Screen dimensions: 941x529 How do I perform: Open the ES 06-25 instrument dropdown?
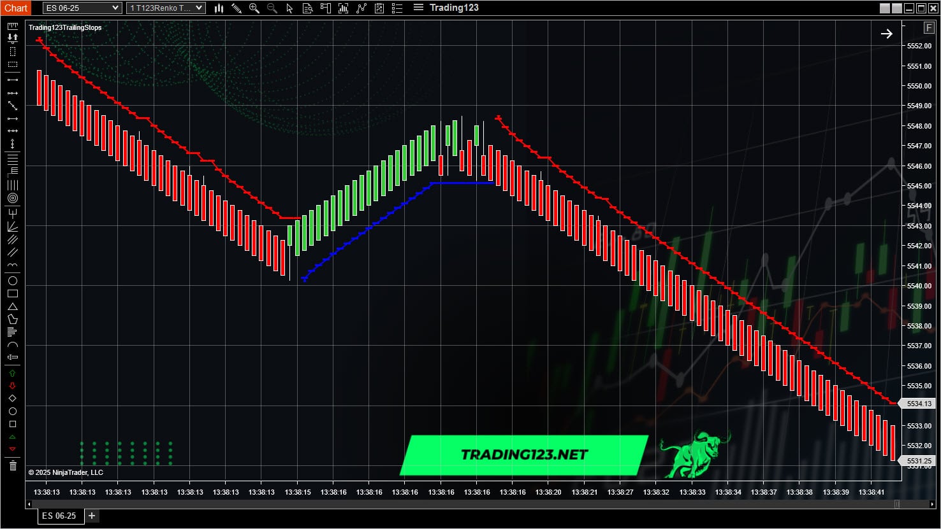[x=82, y=8]
